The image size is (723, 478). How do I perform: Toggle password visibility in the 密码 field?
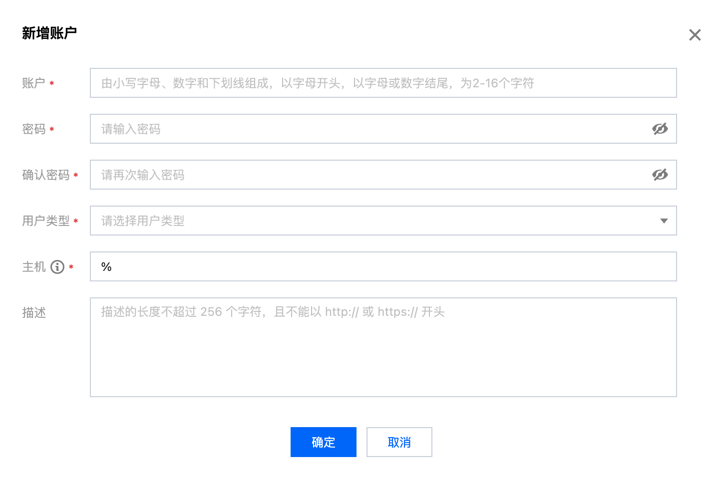(660, 129)
